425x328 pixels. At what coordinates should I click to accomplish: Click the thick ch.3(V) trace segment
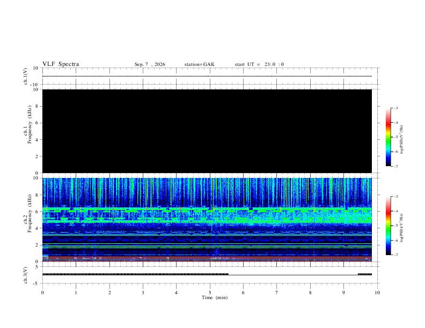(x=136, y=274)
